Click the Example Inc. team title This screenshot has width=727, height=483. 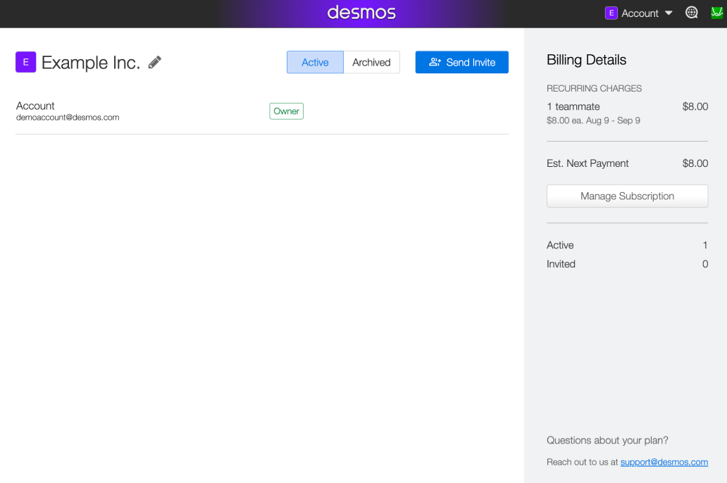91,63
